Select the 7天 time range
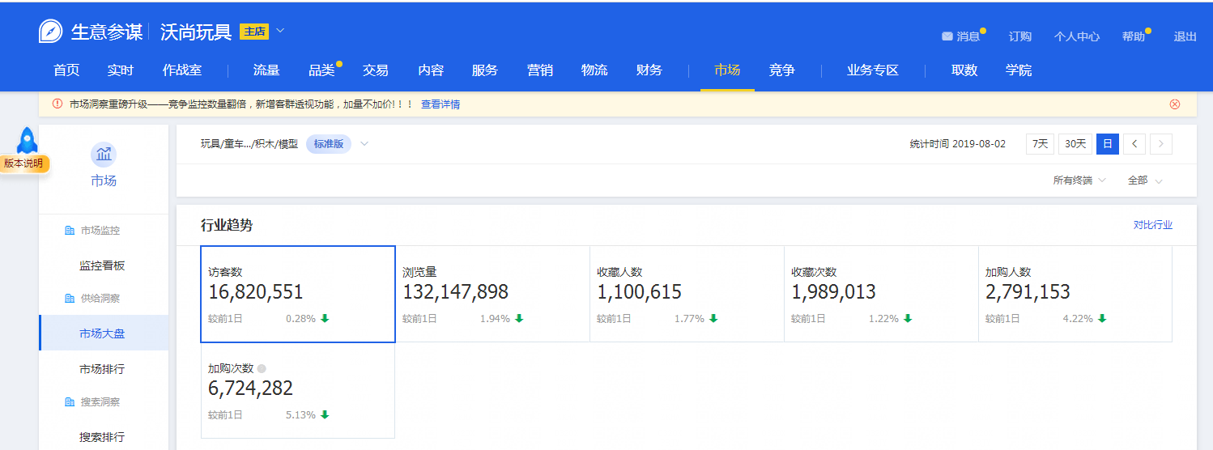Image resolution: width=1213 pixels, height=450 pixels. point(1040,144)
